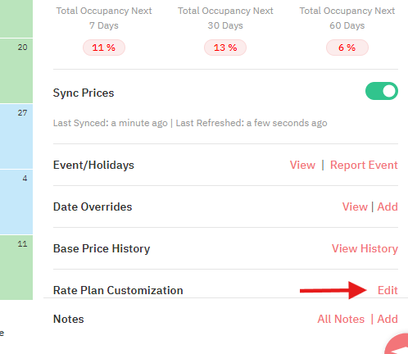The image size is (408, 354).
Task: Click the 6 % sixty-day occupancy badge
Action: (347, 48)
